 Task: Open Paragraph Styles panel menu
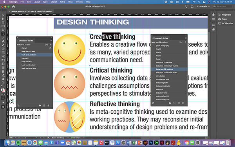click(186, 38)
